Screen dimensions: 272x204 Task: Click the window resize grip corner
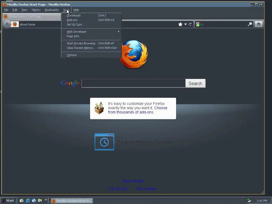coord(262,192)
